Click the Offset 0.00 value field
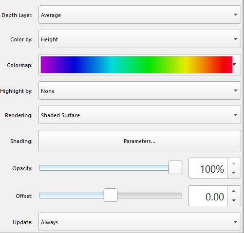 (208, 196)
